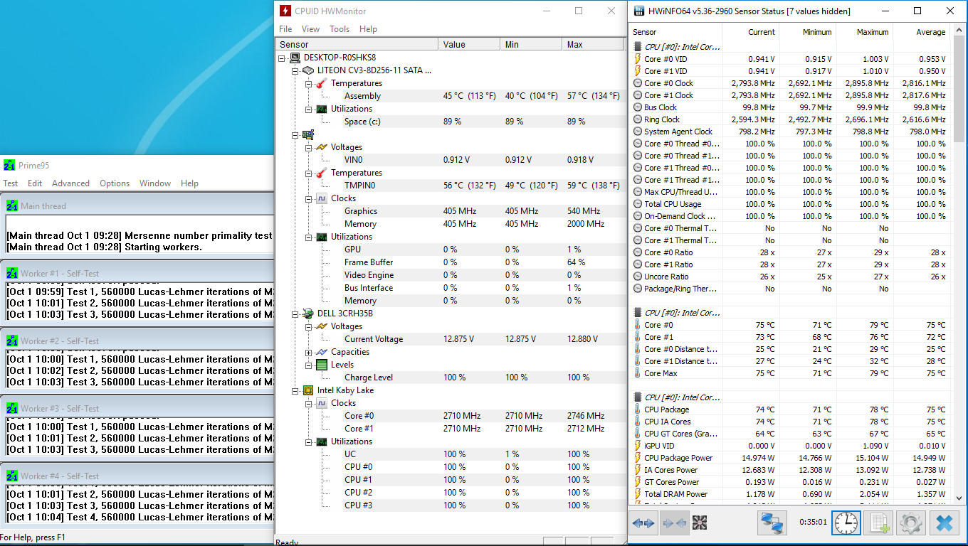Open remote network monitors icon in HWiNFO64
Image resolution: width=968 pixels, height=546 pixels.
pyautogui.click(x=771, y=523)
